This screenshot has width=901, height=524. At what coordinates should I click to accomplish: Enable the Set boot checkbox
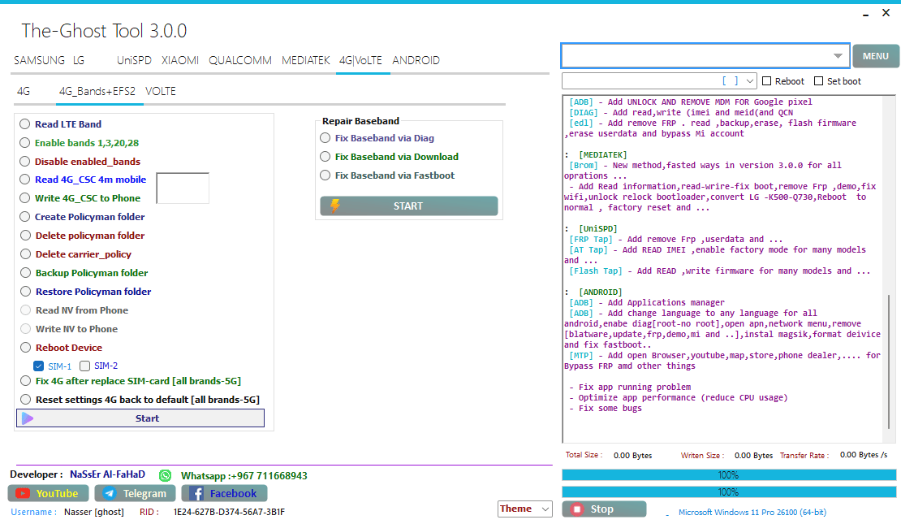click(x=819, y=81)
